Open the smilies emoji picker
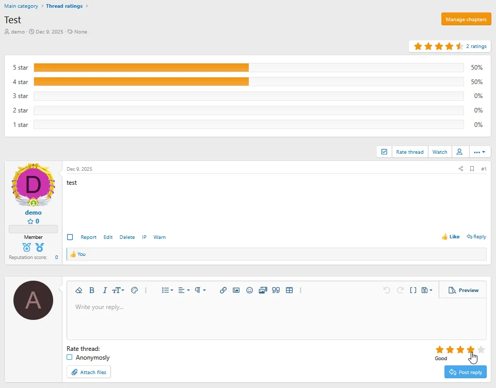 249,290
